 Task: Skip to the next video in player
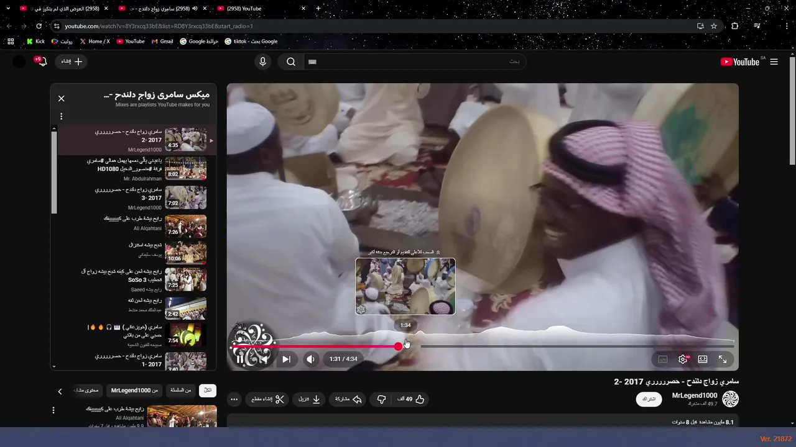tap(286, 359)
